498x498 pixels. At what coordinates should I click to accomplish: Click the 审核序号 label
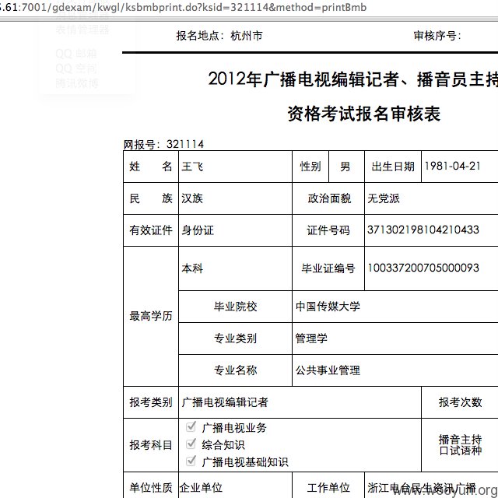click(437, 36)
